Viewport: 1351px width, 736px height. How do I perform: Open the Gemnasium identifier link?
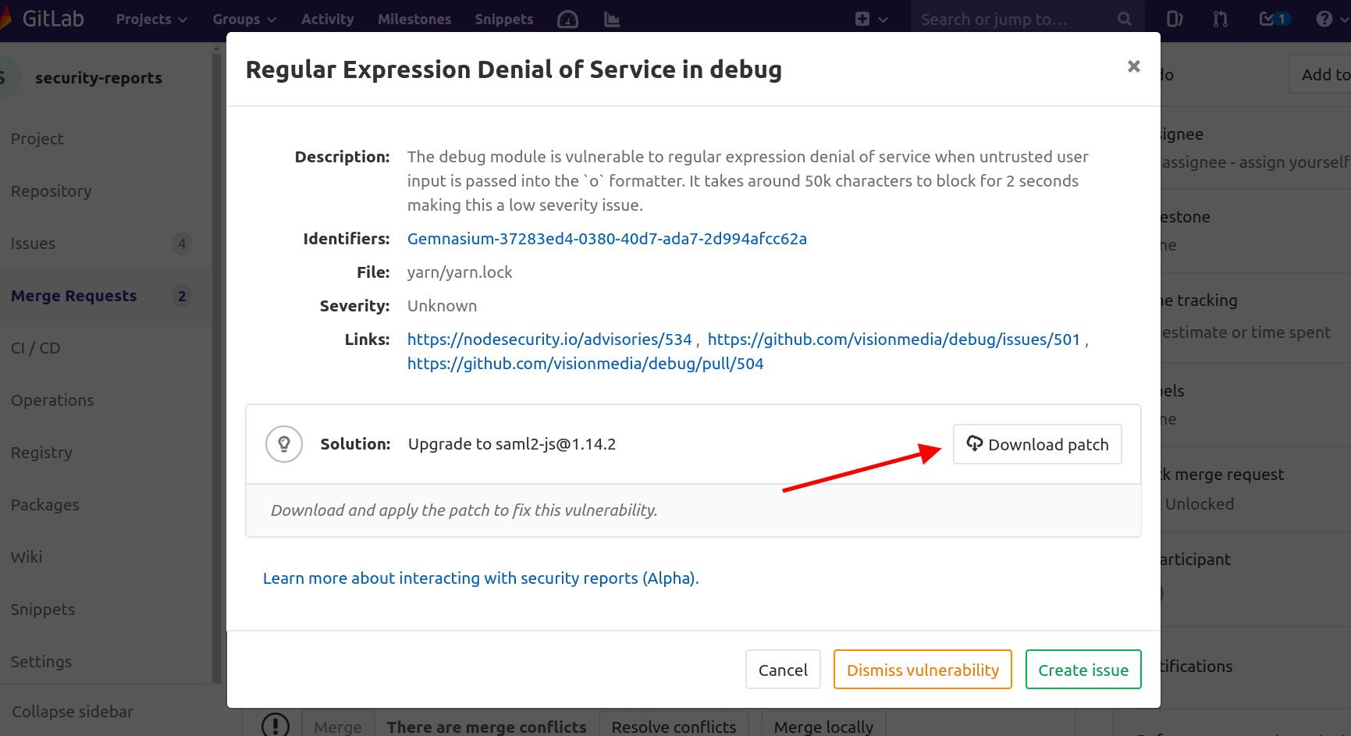point(606,238)
